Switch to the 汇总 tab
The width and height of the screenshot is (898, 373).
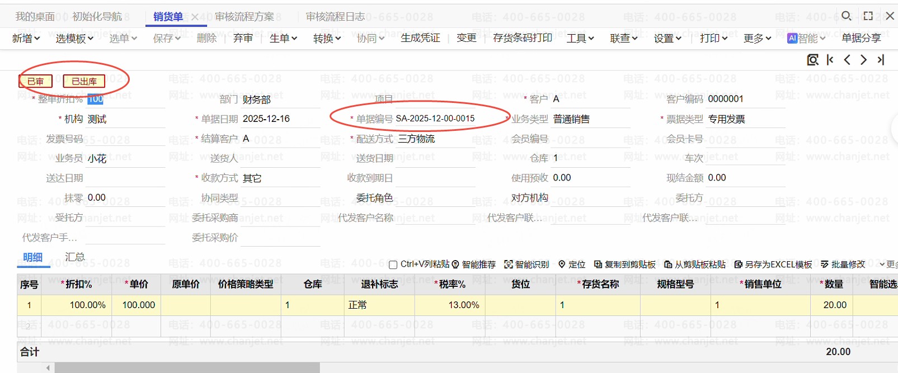(x=75, y=257)
